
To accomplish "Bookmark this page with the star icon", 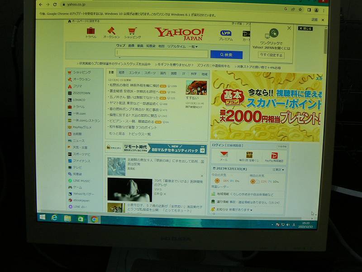I will (x=300, y=10).
